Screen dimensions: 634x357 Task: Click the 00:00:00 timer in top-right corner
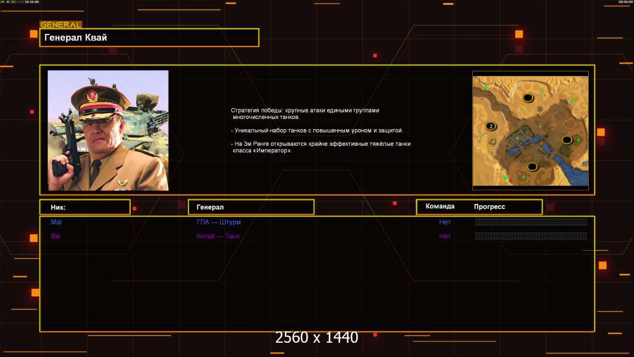tap(625, 2)
